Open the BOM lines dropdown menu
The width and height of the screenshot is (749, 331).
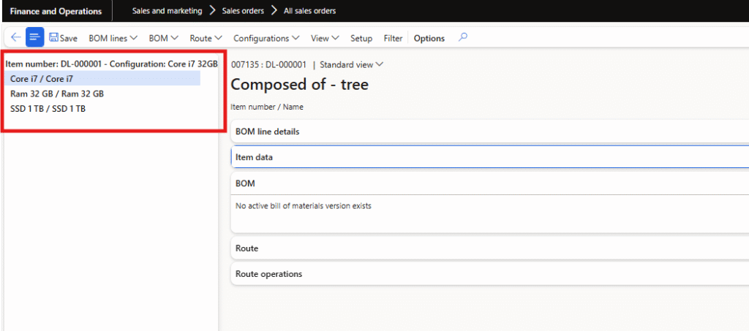coord(113,38)
